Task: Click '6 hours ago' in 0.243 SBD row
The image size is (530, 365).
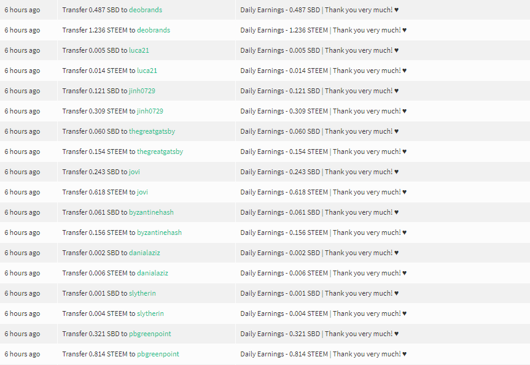Action: (22, 172)
